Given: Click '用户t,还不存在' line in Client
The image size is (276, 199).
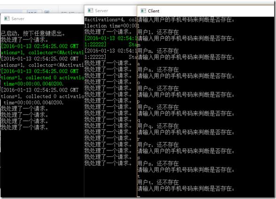Looking at the screenshot, I should coord(158,183).
